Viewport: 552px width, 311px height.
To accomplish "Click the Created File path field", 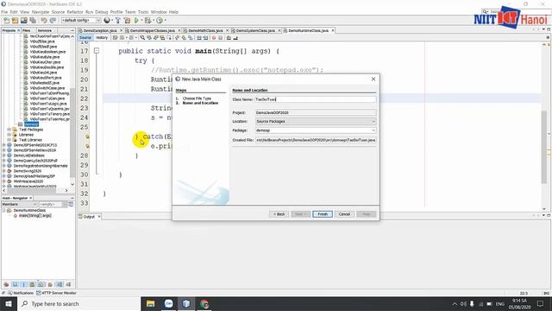I will [x=316, y=140].
